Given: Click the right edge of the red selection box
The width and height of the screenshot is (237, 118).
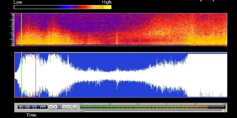Looking at the screenshot, I should [36, 75].
